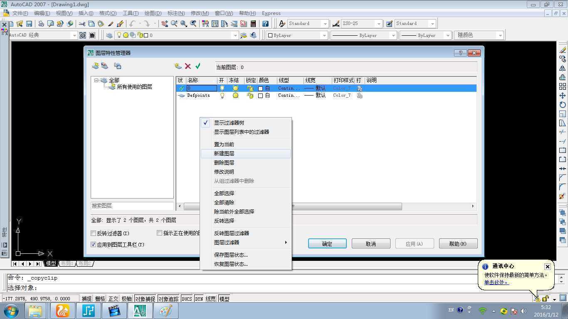Click the Table Style icon
Image resolution: width=568 pixels, height=319 pixels.
(390, 24)
